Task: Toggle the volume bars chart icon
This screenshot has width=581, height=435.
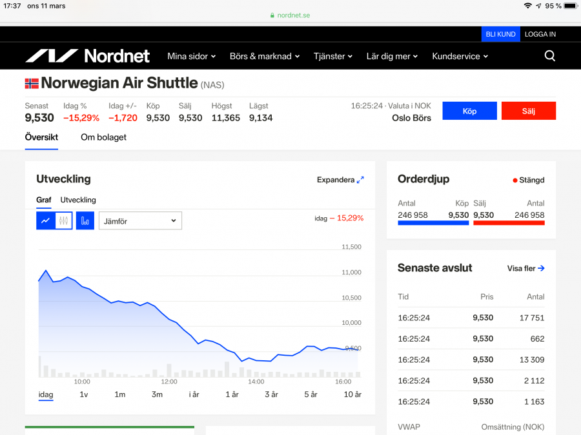Action: point(85,220)
